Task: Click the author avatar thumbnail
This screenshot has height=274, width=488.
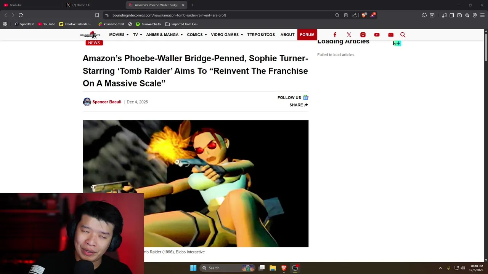Action: (x=87, y=102)
